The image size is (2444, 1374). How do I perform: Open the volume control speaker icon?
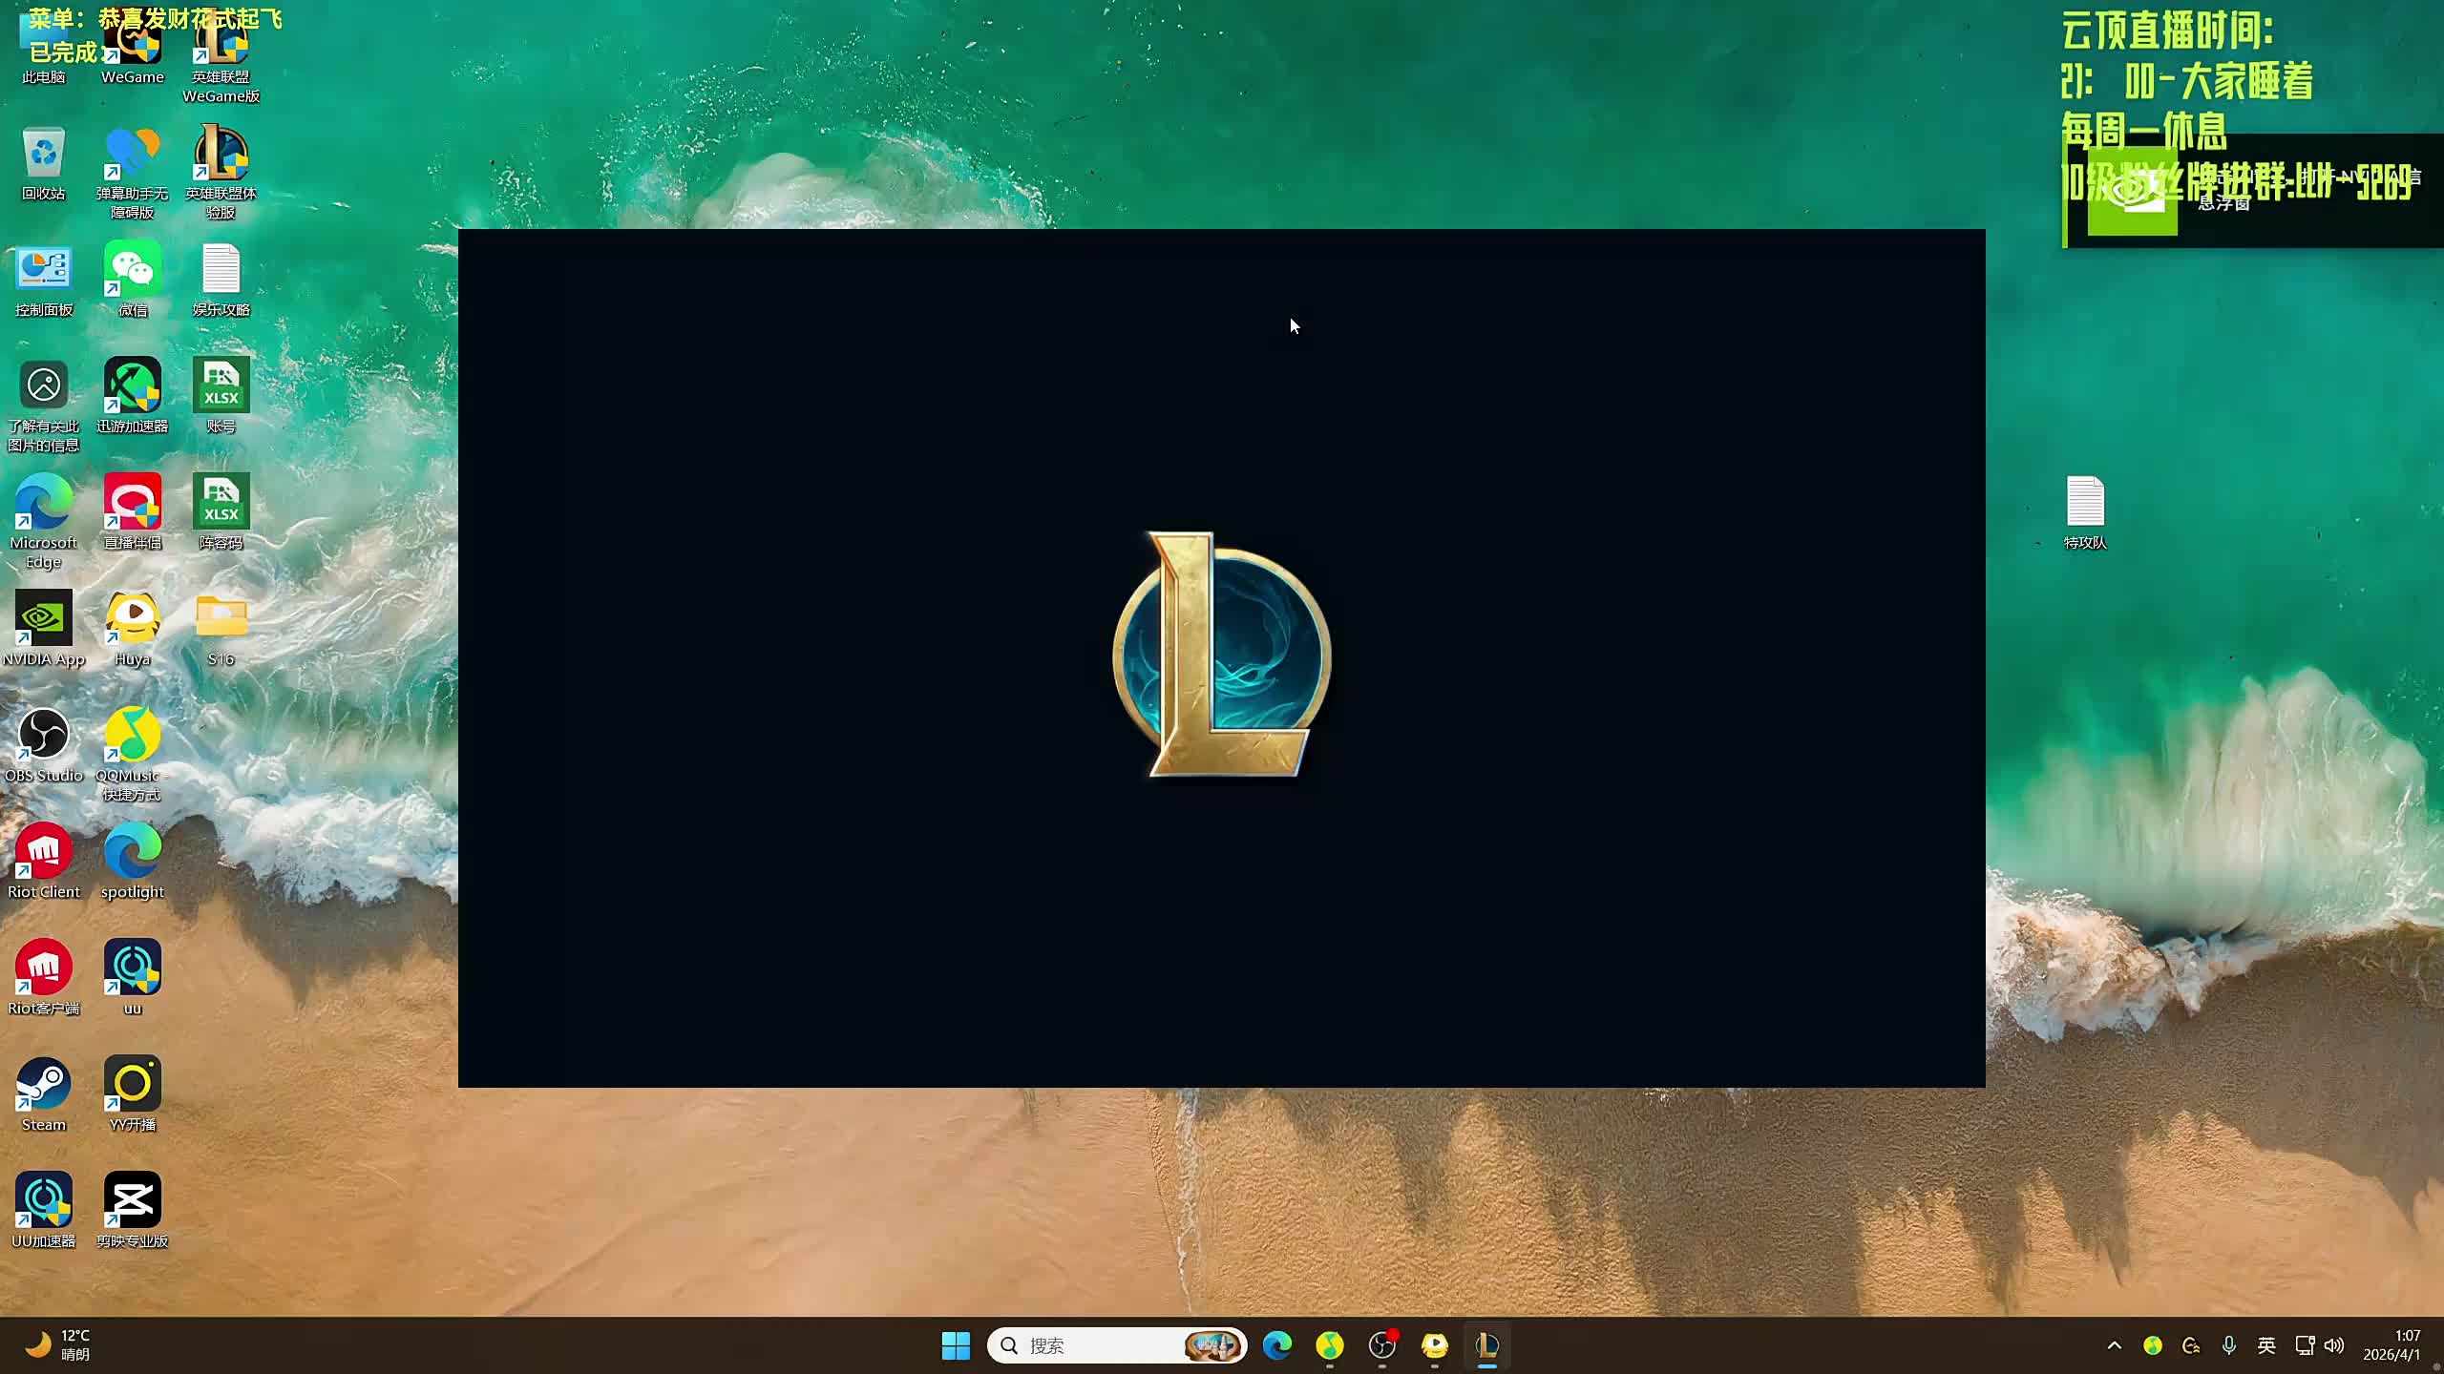(2334, 1345)
